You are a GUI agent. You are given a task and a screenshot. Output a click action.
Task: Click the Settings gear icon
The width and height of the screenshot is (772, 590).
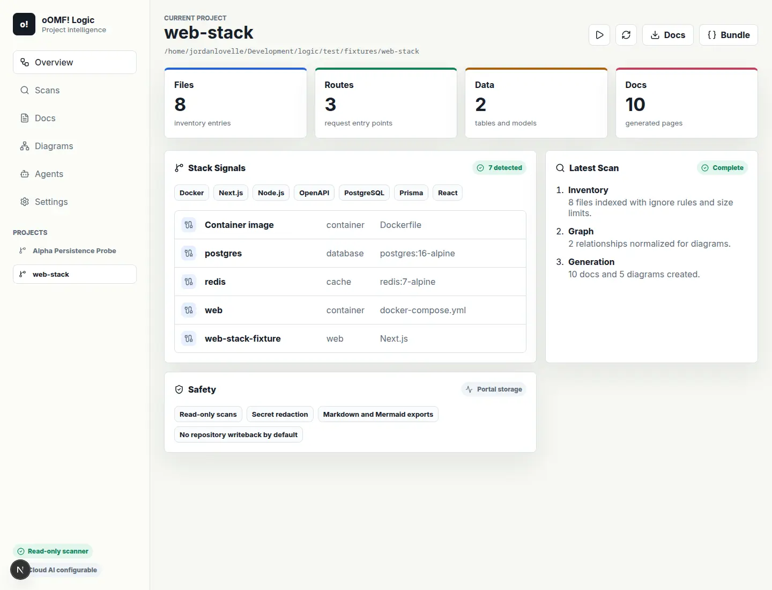coord(25,202)
